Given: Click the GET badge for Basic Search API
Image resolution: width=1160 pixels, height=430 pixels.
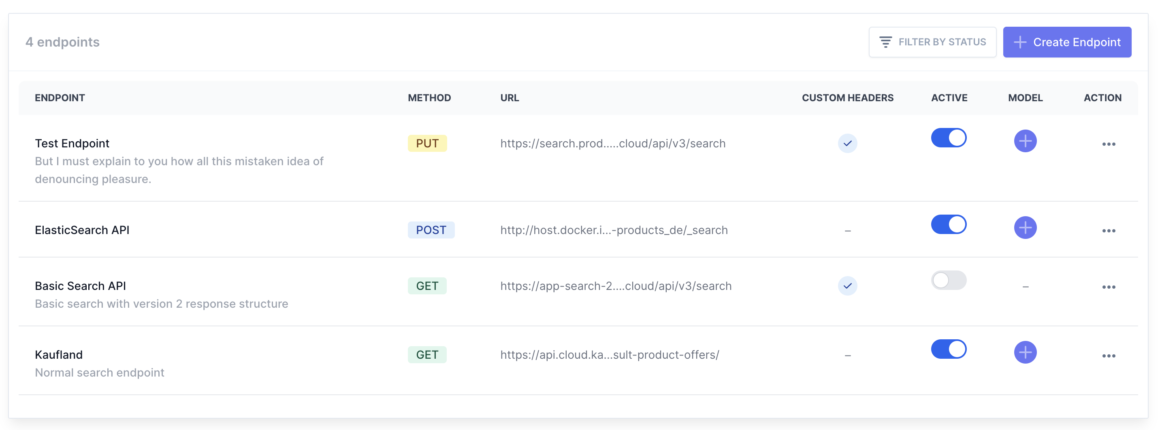Looking at the screenshot, I should [x=427, y=286].
